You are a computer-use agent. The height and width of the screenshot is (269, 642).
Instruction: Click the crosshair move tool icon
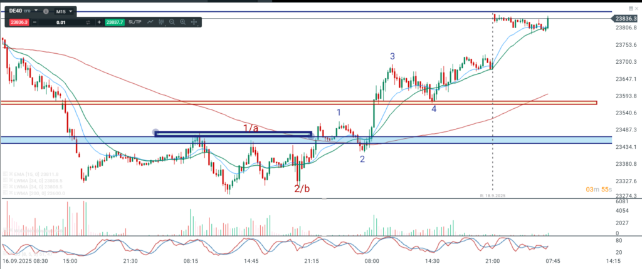click(x=194, y=22)
